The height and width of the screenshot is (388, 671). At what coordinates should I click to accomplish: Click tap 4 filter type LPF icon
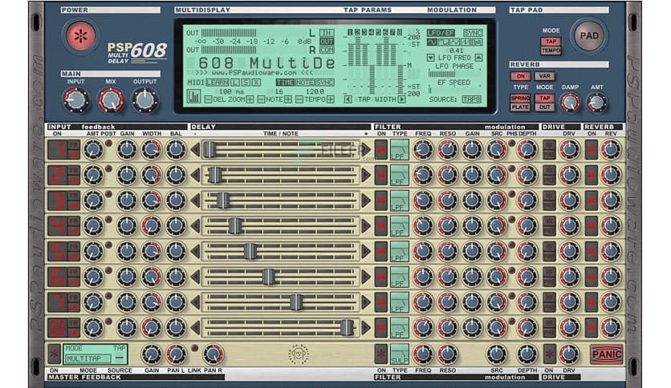click(x=399, y=226)
